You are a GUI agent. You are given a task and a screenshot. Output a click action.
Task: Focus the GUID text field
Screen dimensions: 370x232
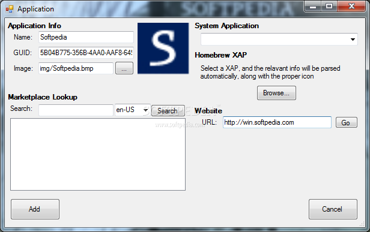[x=86, y=53]
